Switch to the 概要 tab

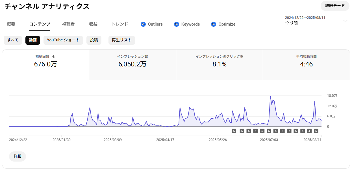pos(11,24)
